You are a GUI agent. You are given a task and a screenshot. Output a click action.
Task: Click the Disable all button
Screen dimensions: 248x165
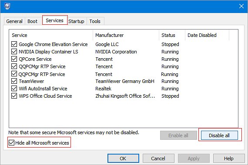pos(219,135)
